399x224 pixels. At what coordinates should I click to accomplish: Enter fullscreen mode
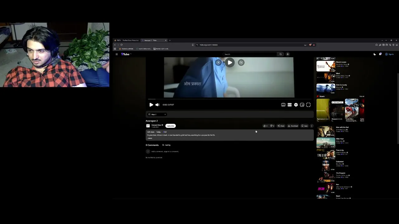(308, 105)
